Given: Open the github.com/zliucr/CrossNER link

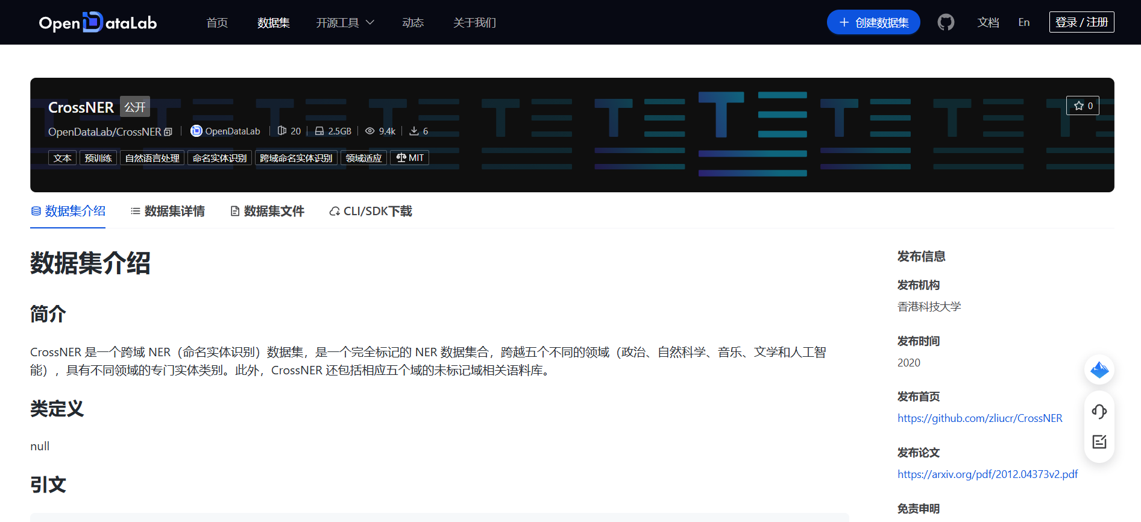Looking at the screenshot, I should pyautogui.click(x=980, y=418).
